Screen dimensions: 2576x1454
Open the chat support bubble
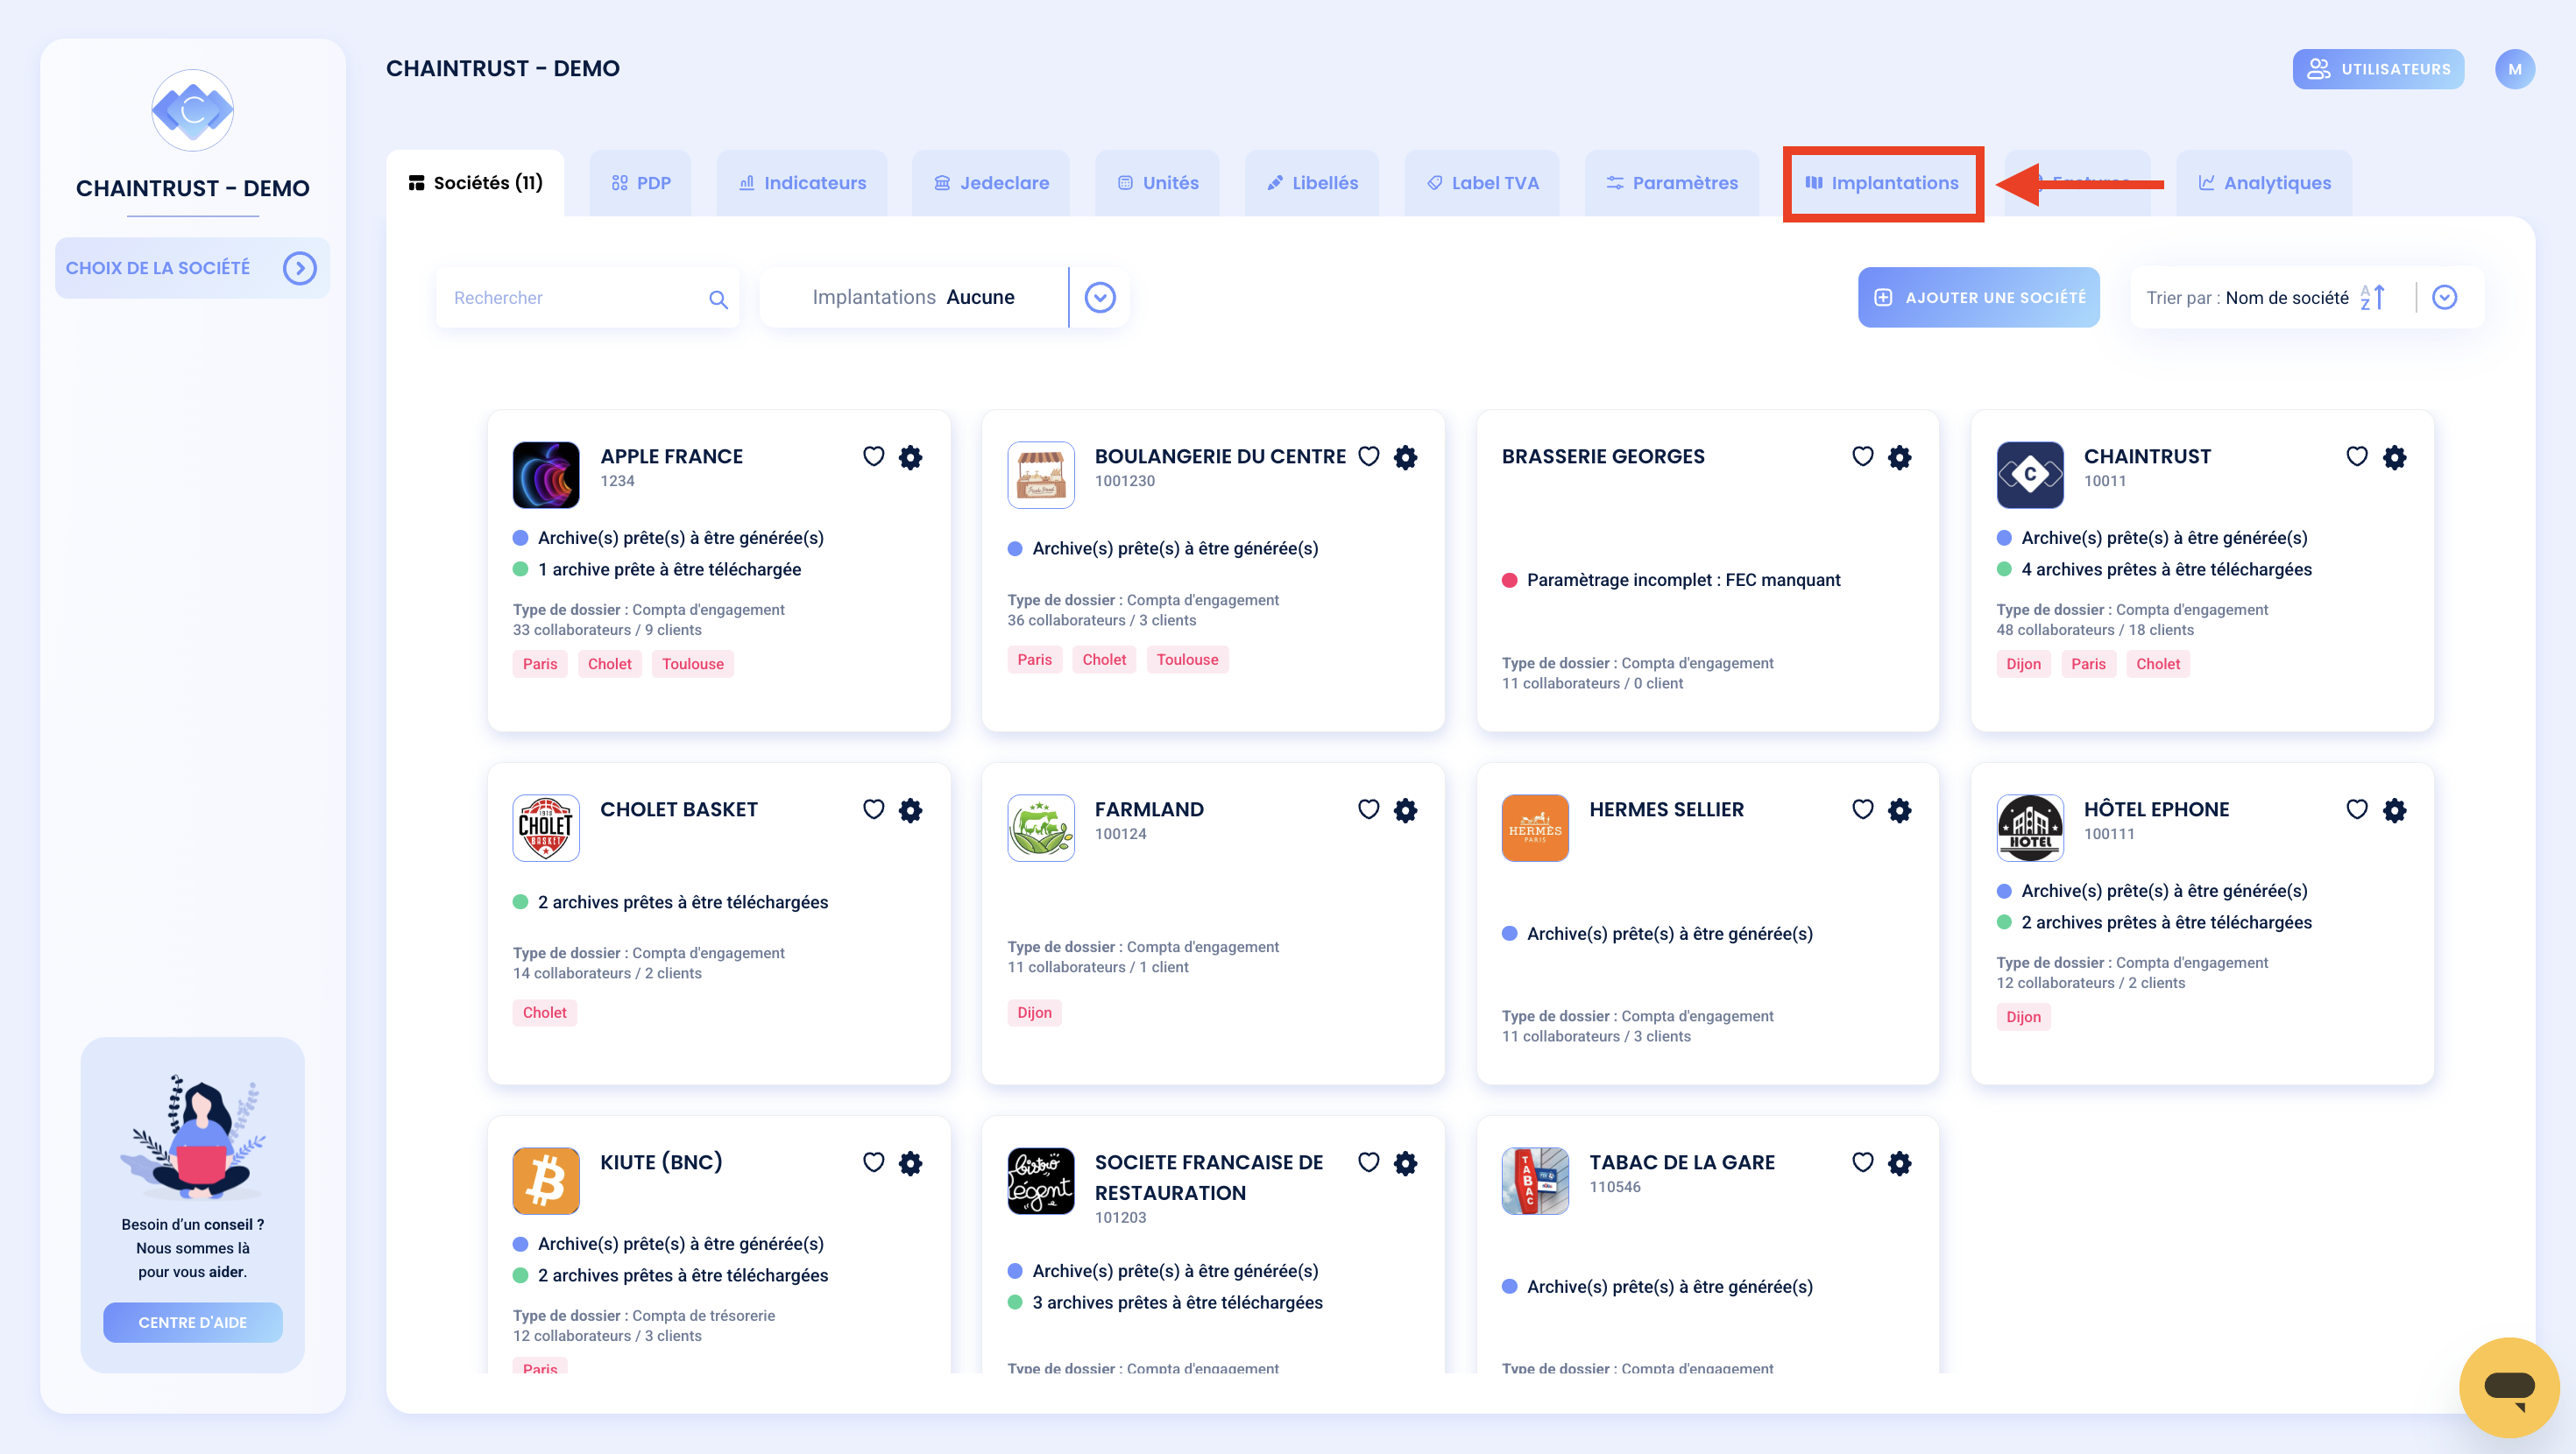click(x=2508, y=1388)
